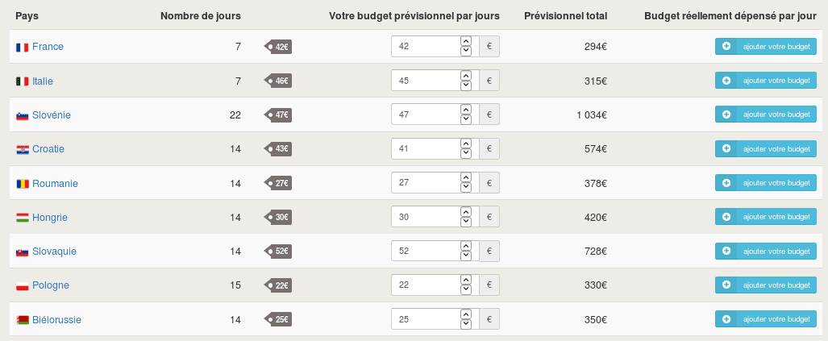
Task: Click the France flag icon
Action: click(x=23, y=47)
